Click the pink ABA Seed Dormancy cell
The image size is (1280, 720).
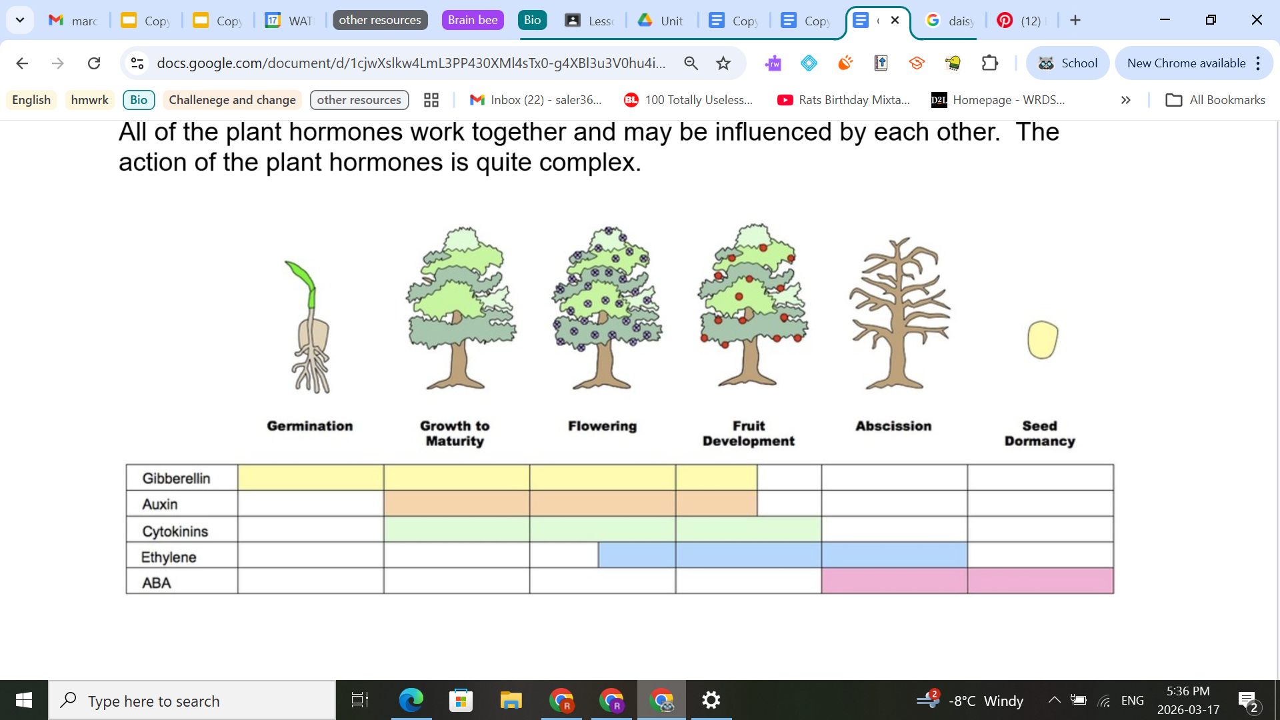pyautogui.click(x=1040, y=581)
